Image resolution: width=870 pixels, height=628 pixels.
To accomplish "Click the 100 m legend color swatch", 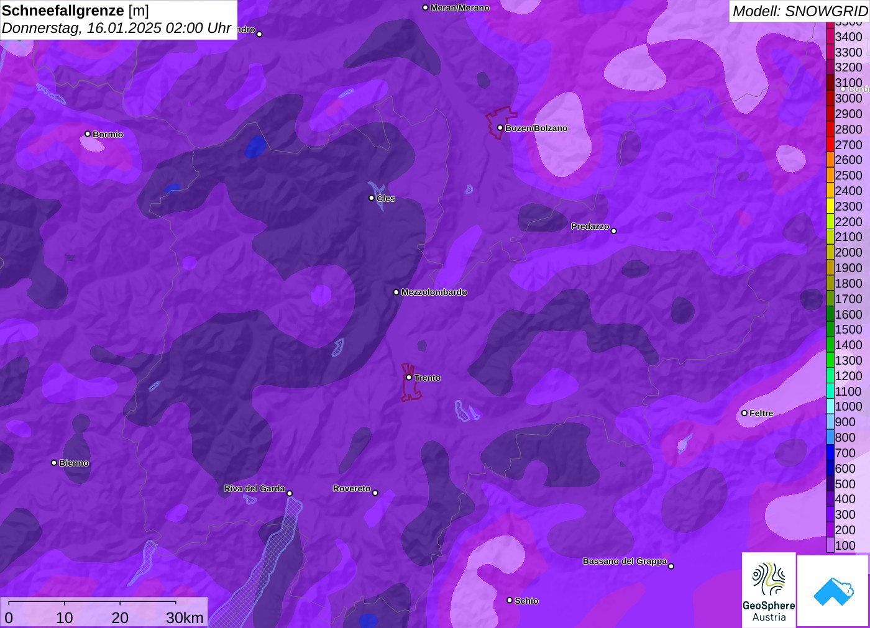I will click(x=830, y=545).
